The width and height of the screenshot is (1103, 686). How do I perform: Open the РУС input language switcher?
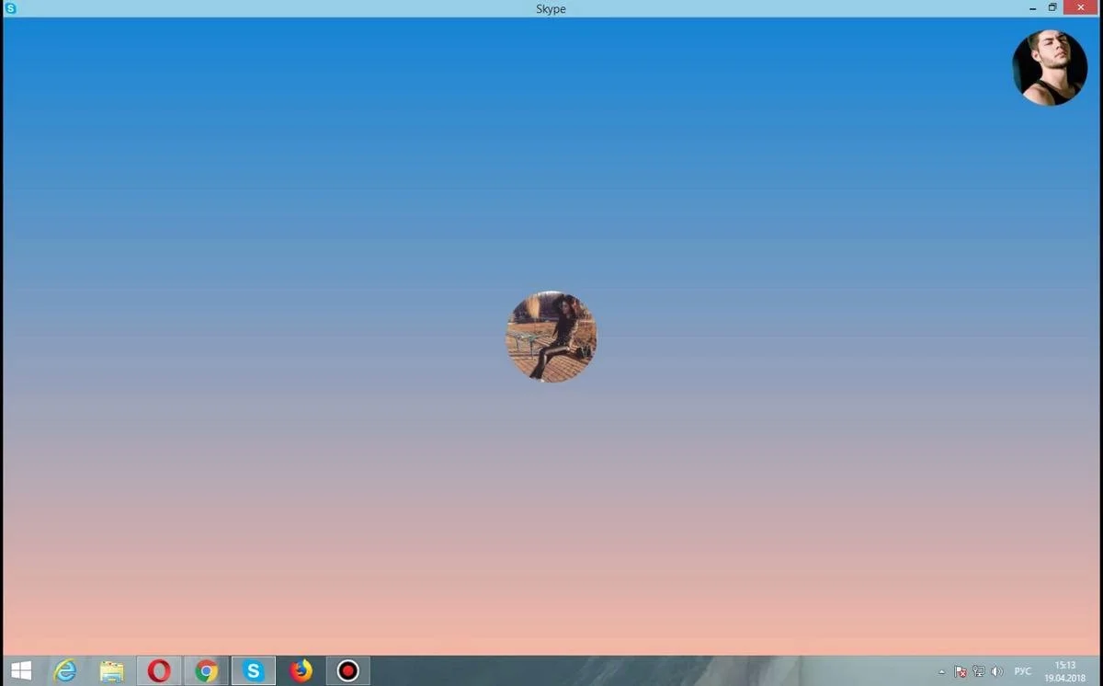tap(1022, 672)
